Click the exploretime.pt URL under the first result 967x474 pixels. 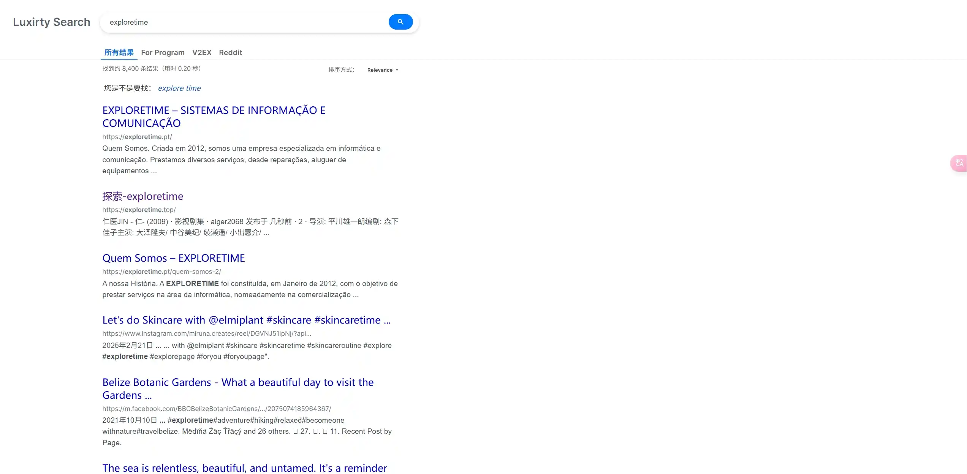tap(137, 137)
